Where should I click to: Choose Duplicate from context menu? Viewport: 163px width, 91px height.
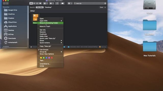tap(50, 34)
